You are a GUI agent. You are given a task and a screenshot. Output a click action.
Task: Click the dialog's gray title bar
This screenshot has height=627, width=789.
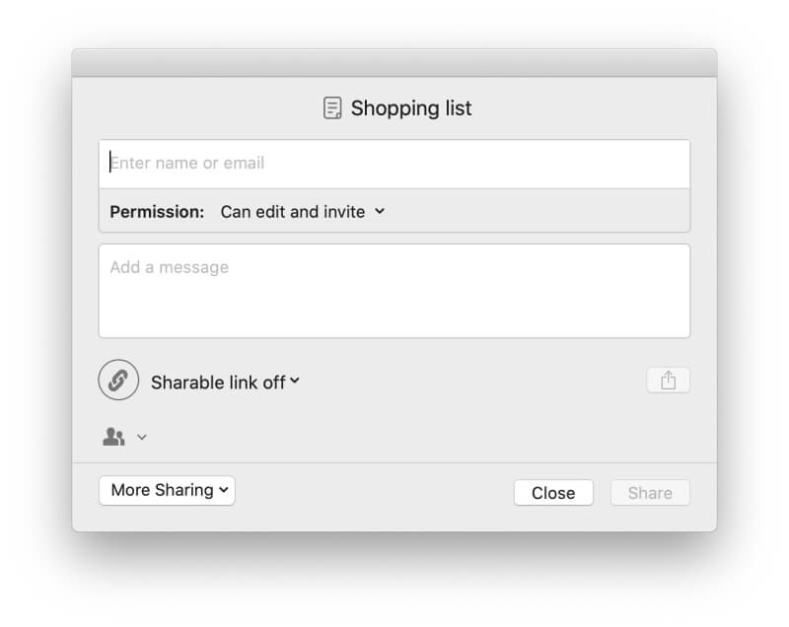(394, 63)
